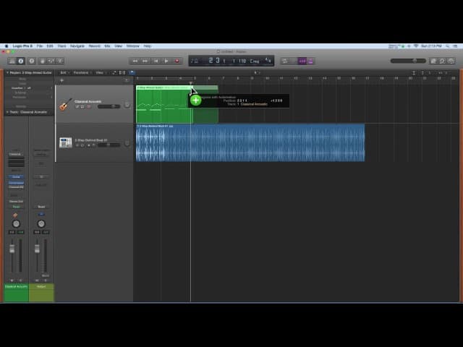Open Tracks area Edit dropdown
Image resolution: width=463 pixels, height=347 pixels.
pos(64,72)
